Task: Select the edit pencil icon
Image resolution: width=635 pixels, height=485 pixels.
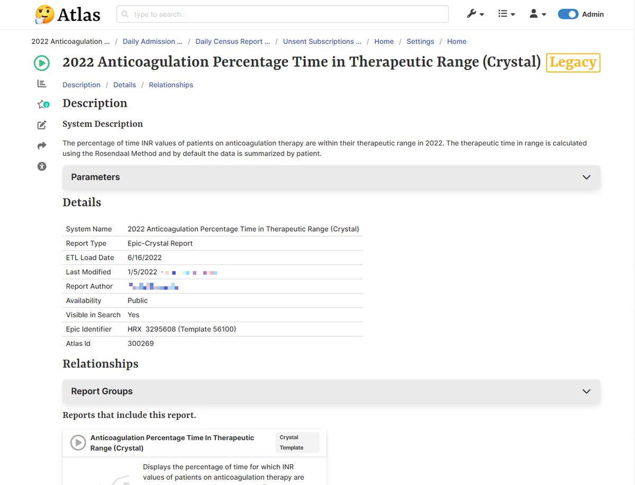Action: [x=41, y=125]
